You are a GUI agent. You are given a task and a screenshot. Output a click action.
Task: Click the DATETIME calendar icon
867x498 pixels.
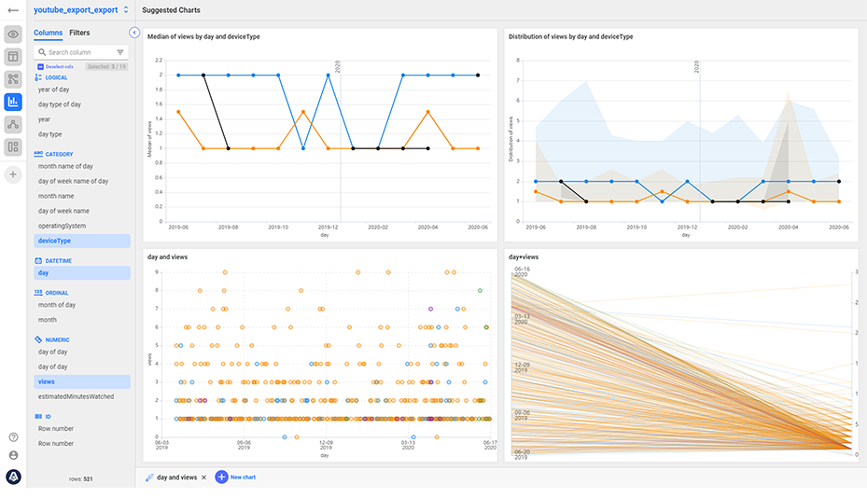tap(38, 260)
